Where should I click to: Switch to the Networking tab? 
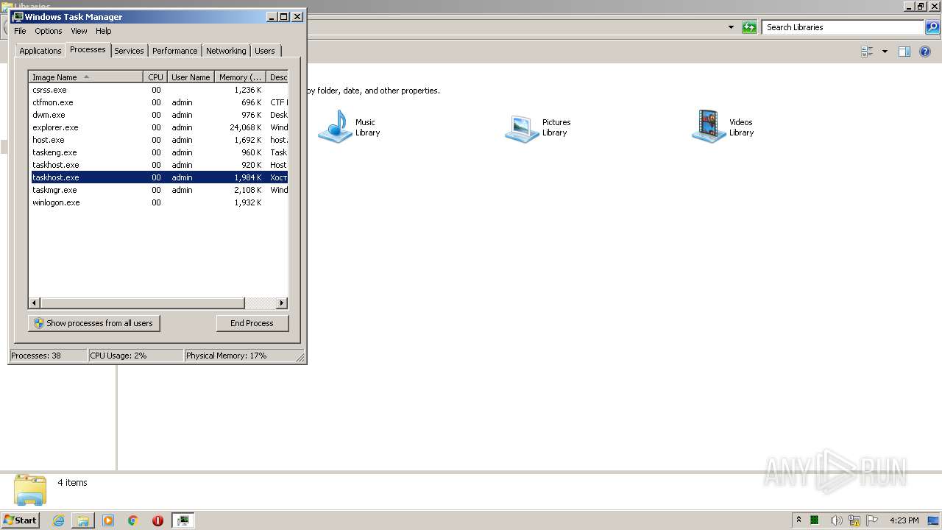226,51
